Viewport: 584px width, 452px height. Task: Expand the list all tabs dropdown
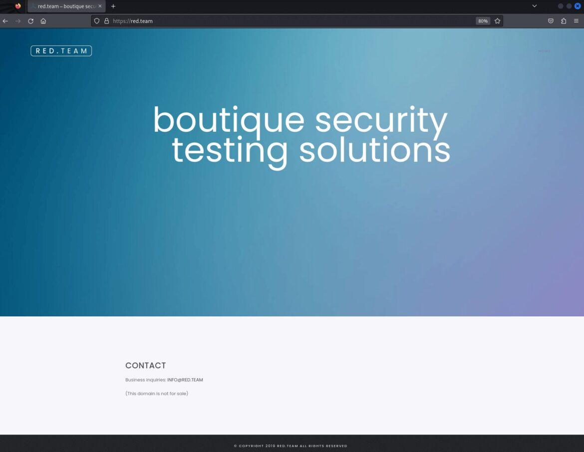[x=534, y=6]
